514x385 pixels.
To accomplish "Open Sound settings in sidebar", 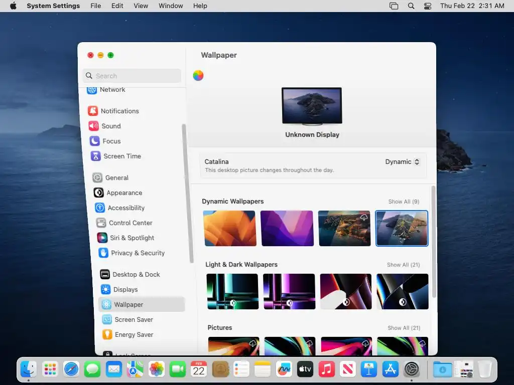I will [x=105, y=126].
